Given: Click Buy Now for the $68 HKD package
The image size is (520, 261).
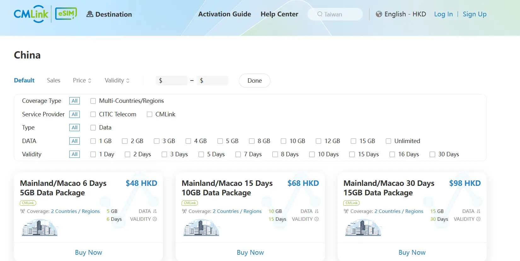Looking at the screenshot, I should click(x=250, y=253).
